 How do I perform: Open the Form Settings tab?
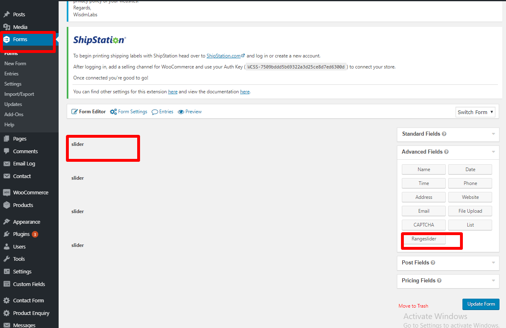pos(129,112)
